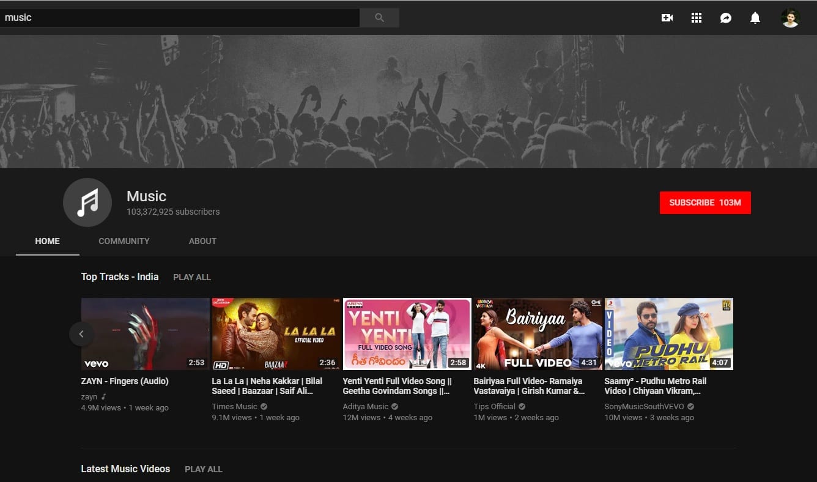Visit the Tips Official channel link
Image resolution: width=817 pixels, height=482 pixels.
[494, 407]
